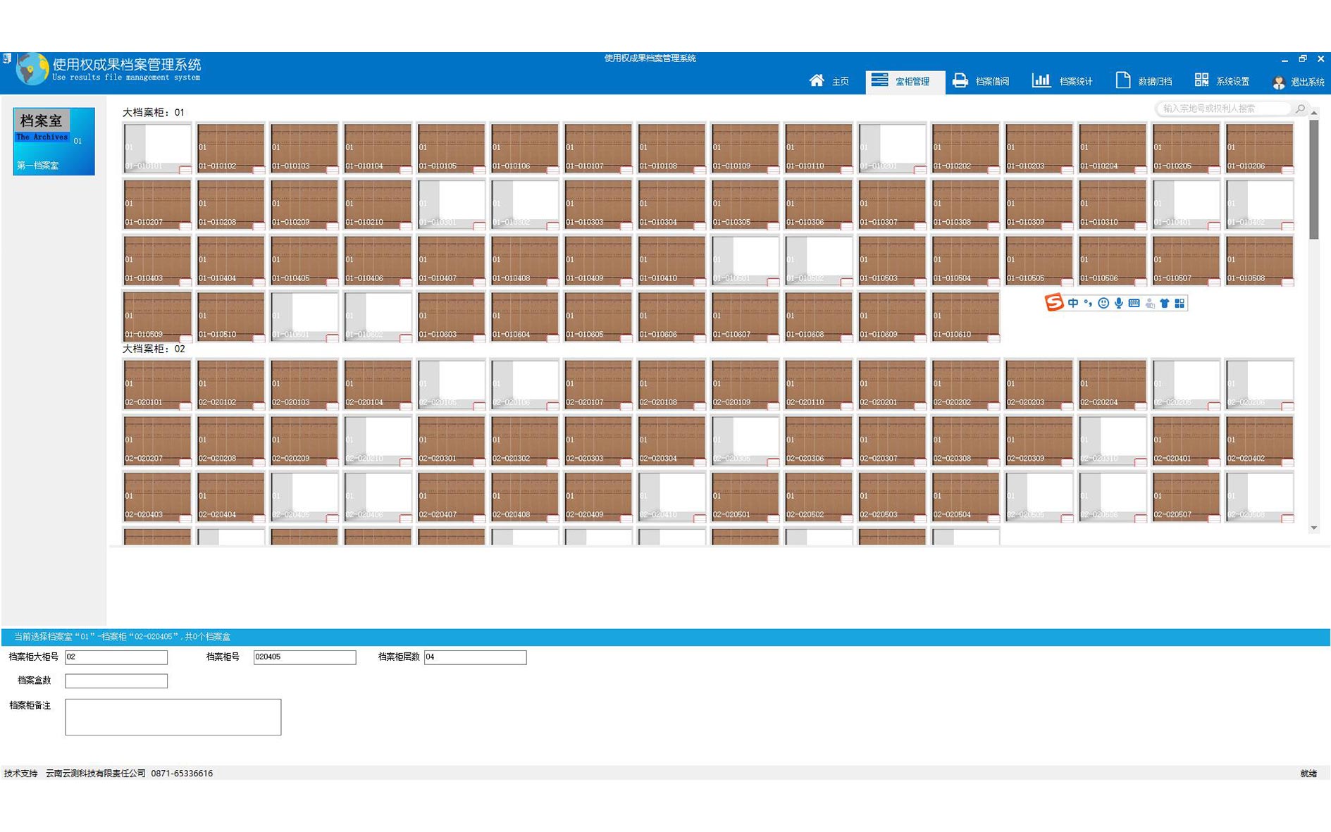1331x832 pixels.
Task: Select cabinet 01-010508
Action: click(1259, 261)
